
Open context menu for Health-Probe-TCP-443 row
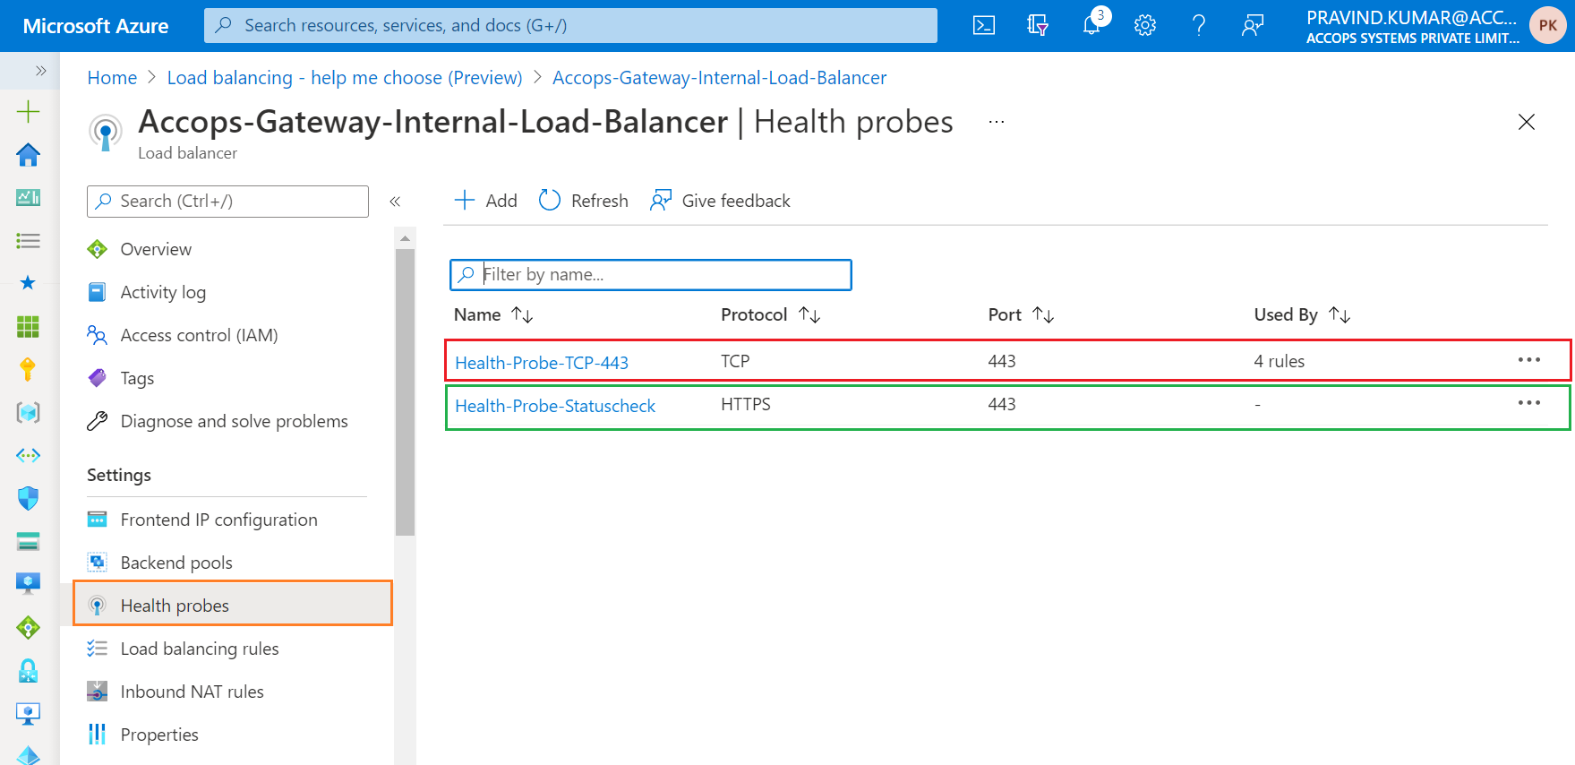tap(1529, 360)
